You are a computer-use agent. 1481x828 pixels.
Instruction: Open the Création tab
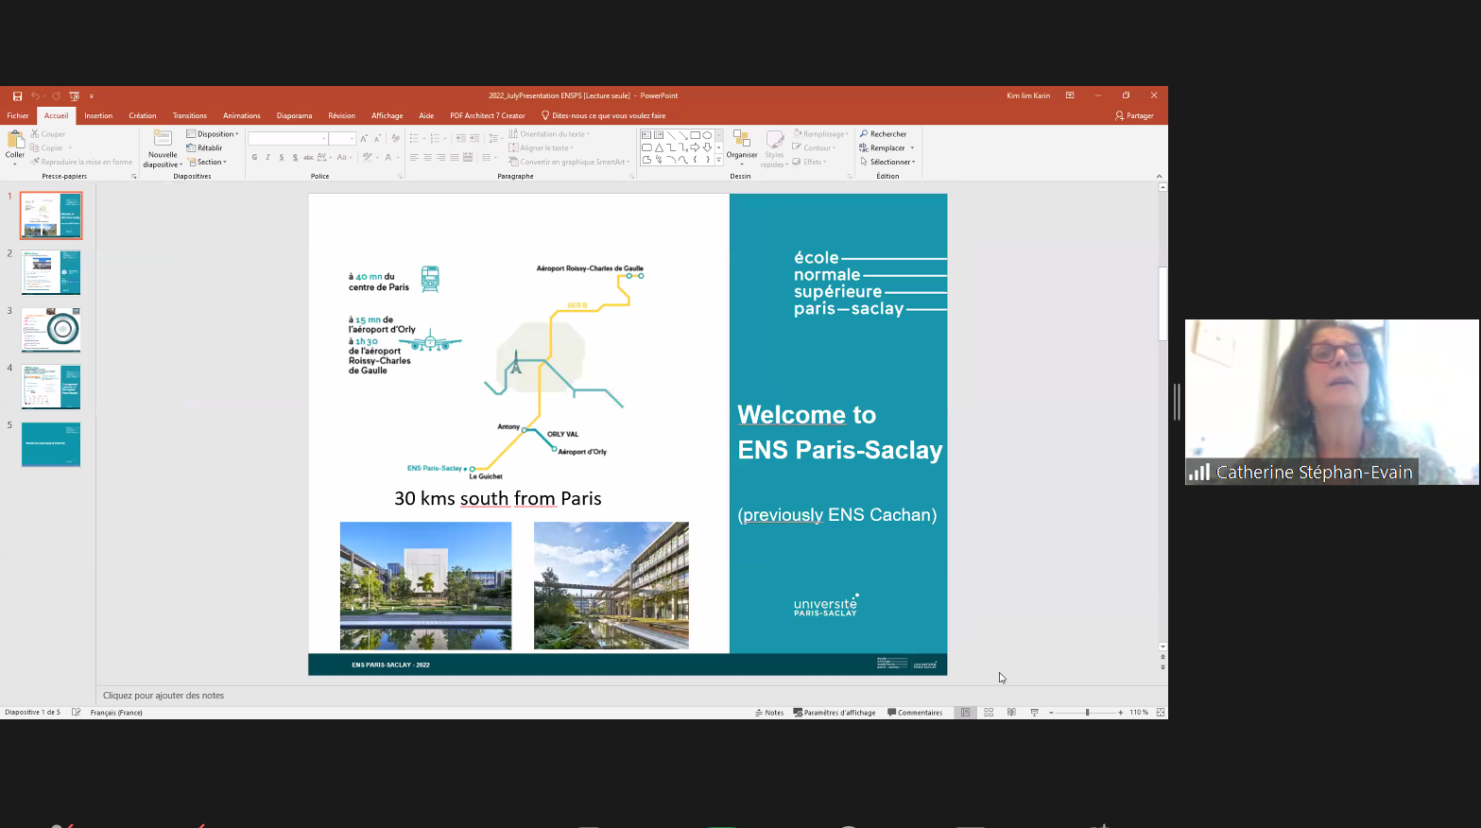pyautogui.click(x=143, y=115)
